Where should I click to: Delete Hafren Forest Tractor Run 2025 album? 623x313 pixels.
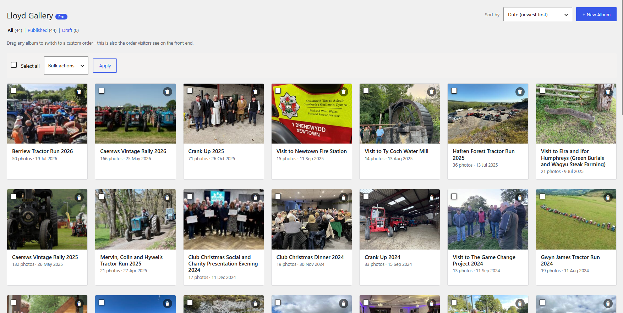tap(520, 92)
